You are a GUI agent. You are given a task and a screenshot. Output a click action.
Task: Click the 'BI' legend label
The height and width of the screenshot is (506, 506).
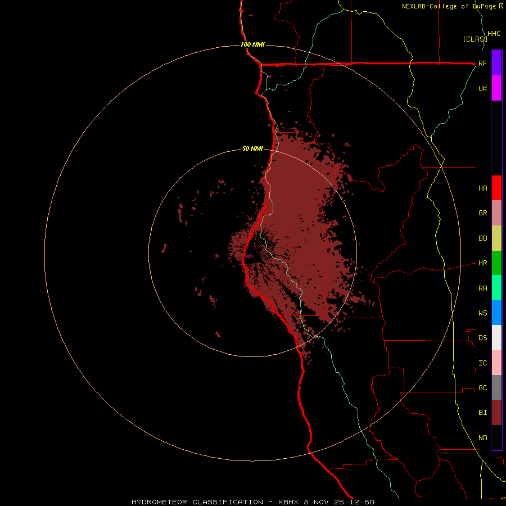coord(482,413)
